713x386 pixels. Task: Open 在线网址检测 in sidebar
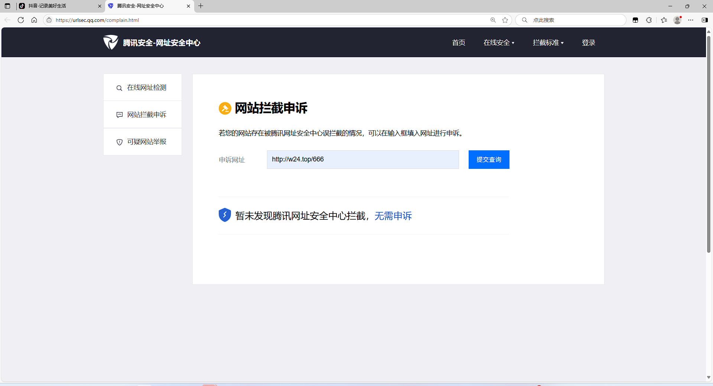(143, 88)
